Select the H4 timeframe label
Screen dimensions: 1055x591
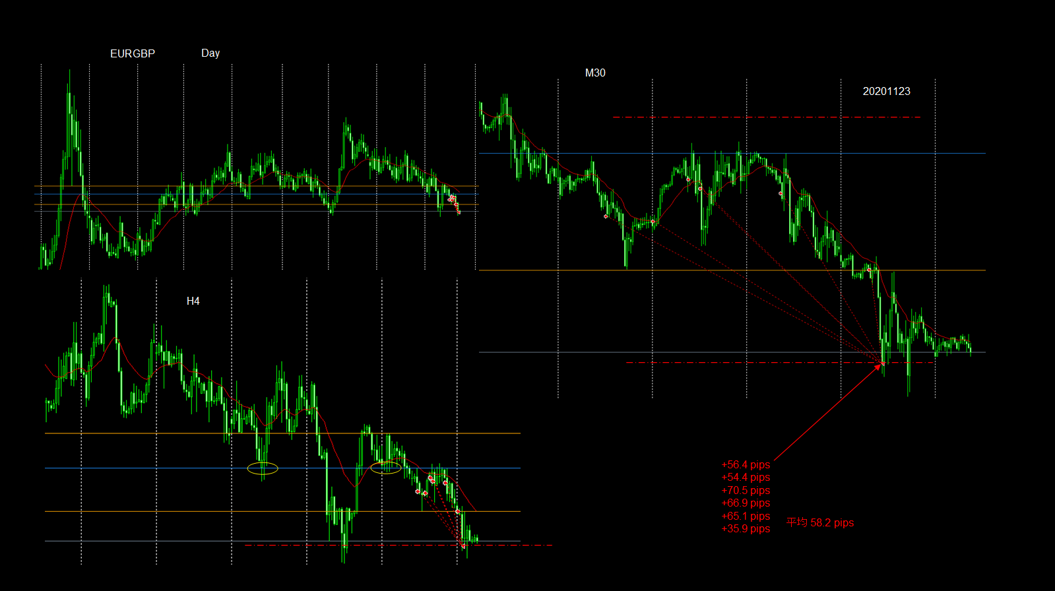click(193, 301)
